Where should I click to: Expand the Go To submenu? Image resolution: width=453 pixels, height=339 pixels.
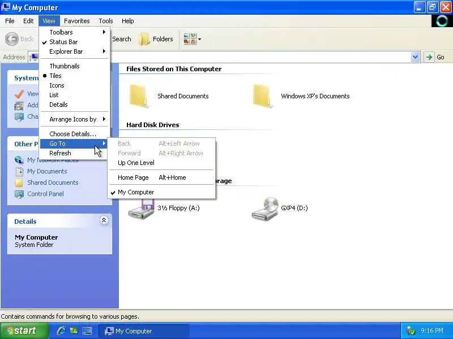(x=74, y=144)
